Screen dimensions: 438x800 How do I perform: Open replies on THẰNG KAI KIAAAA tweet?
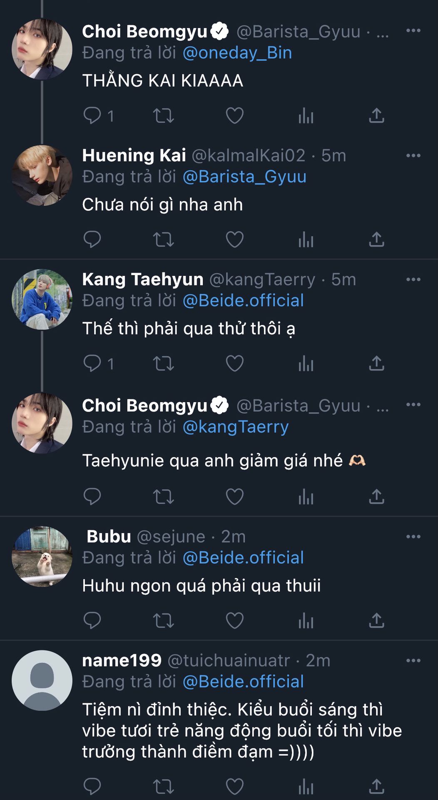tap(92, 115)
